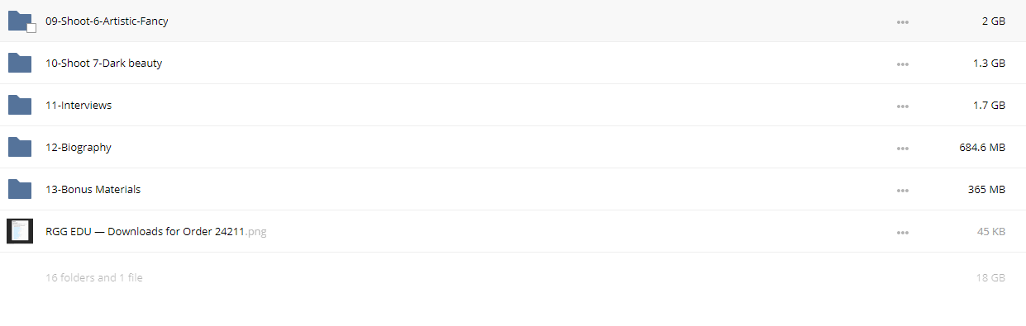Open more options for 09-Shoot-6-Artistic-Fancy
The width and height of the screenshot is (1026, 326).
[903, 21]
